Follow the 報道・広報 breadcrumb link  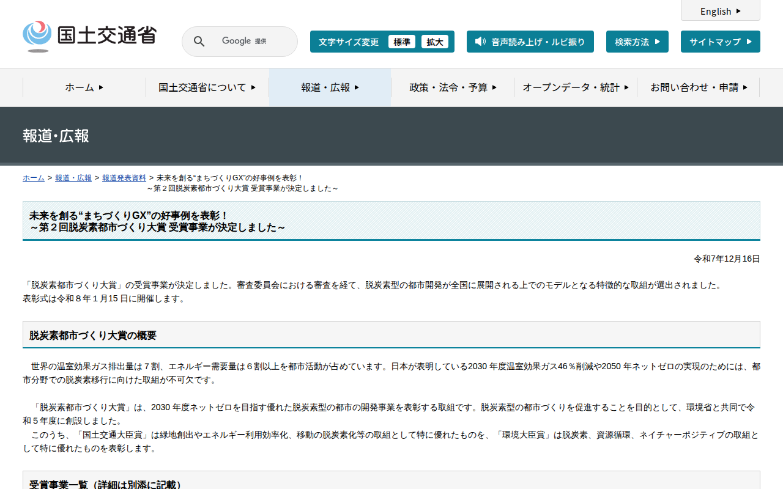point(73,178)
